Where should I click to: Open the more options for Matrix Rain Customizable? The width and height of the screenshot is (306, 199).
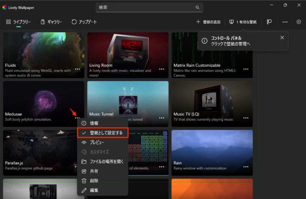246,69
